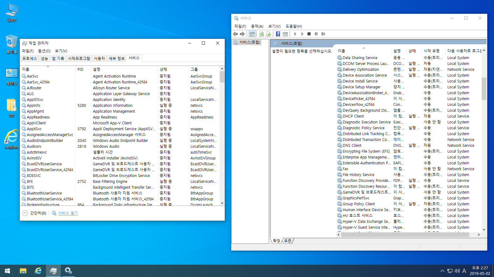Open Windows Start menu
Viewport: 494px width, 277px height.
[7, 271]
